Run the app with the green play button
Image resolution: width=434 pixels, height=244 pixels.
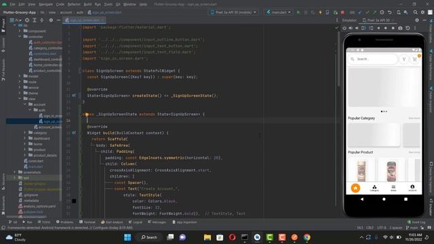pos(298,12)
